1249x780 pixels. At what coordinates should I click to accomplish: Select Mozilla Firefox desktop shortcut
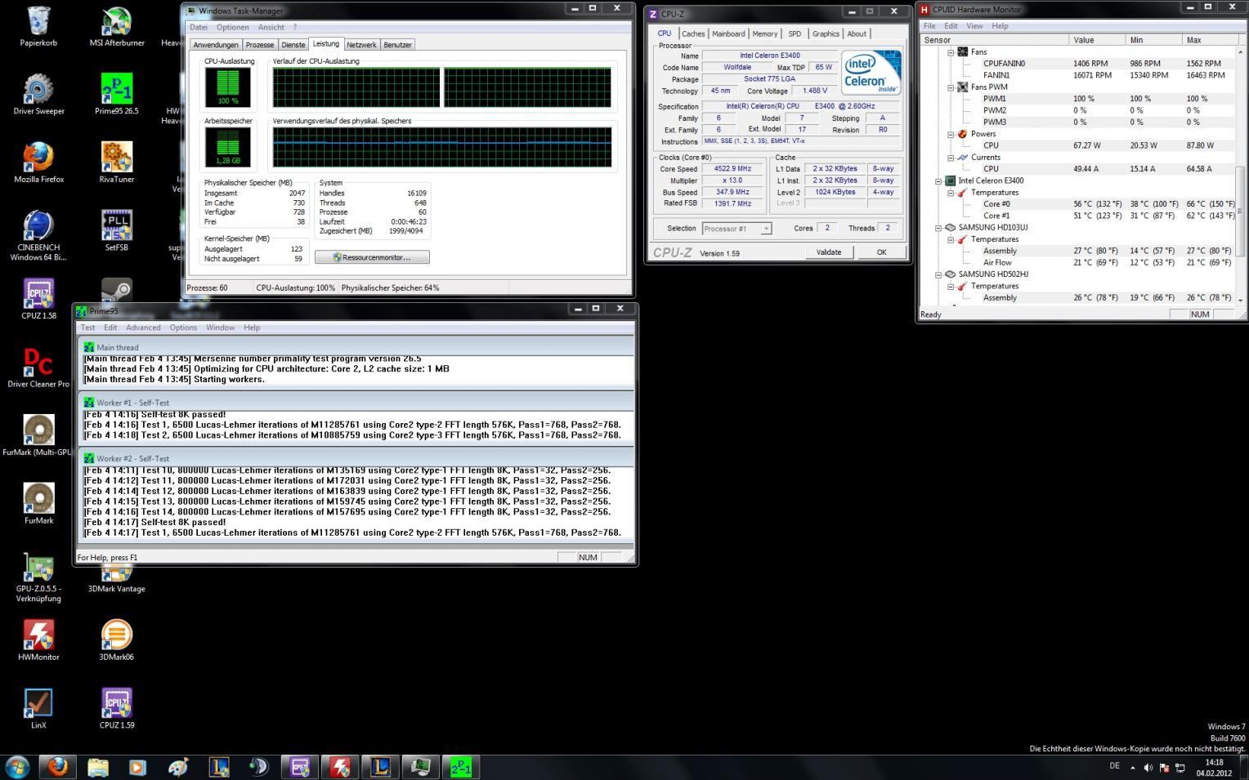click(38, 163)
